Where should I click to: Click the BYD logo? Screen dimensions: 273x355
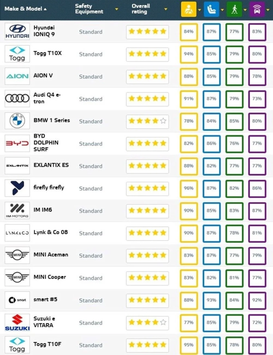(x=17, y=144)
